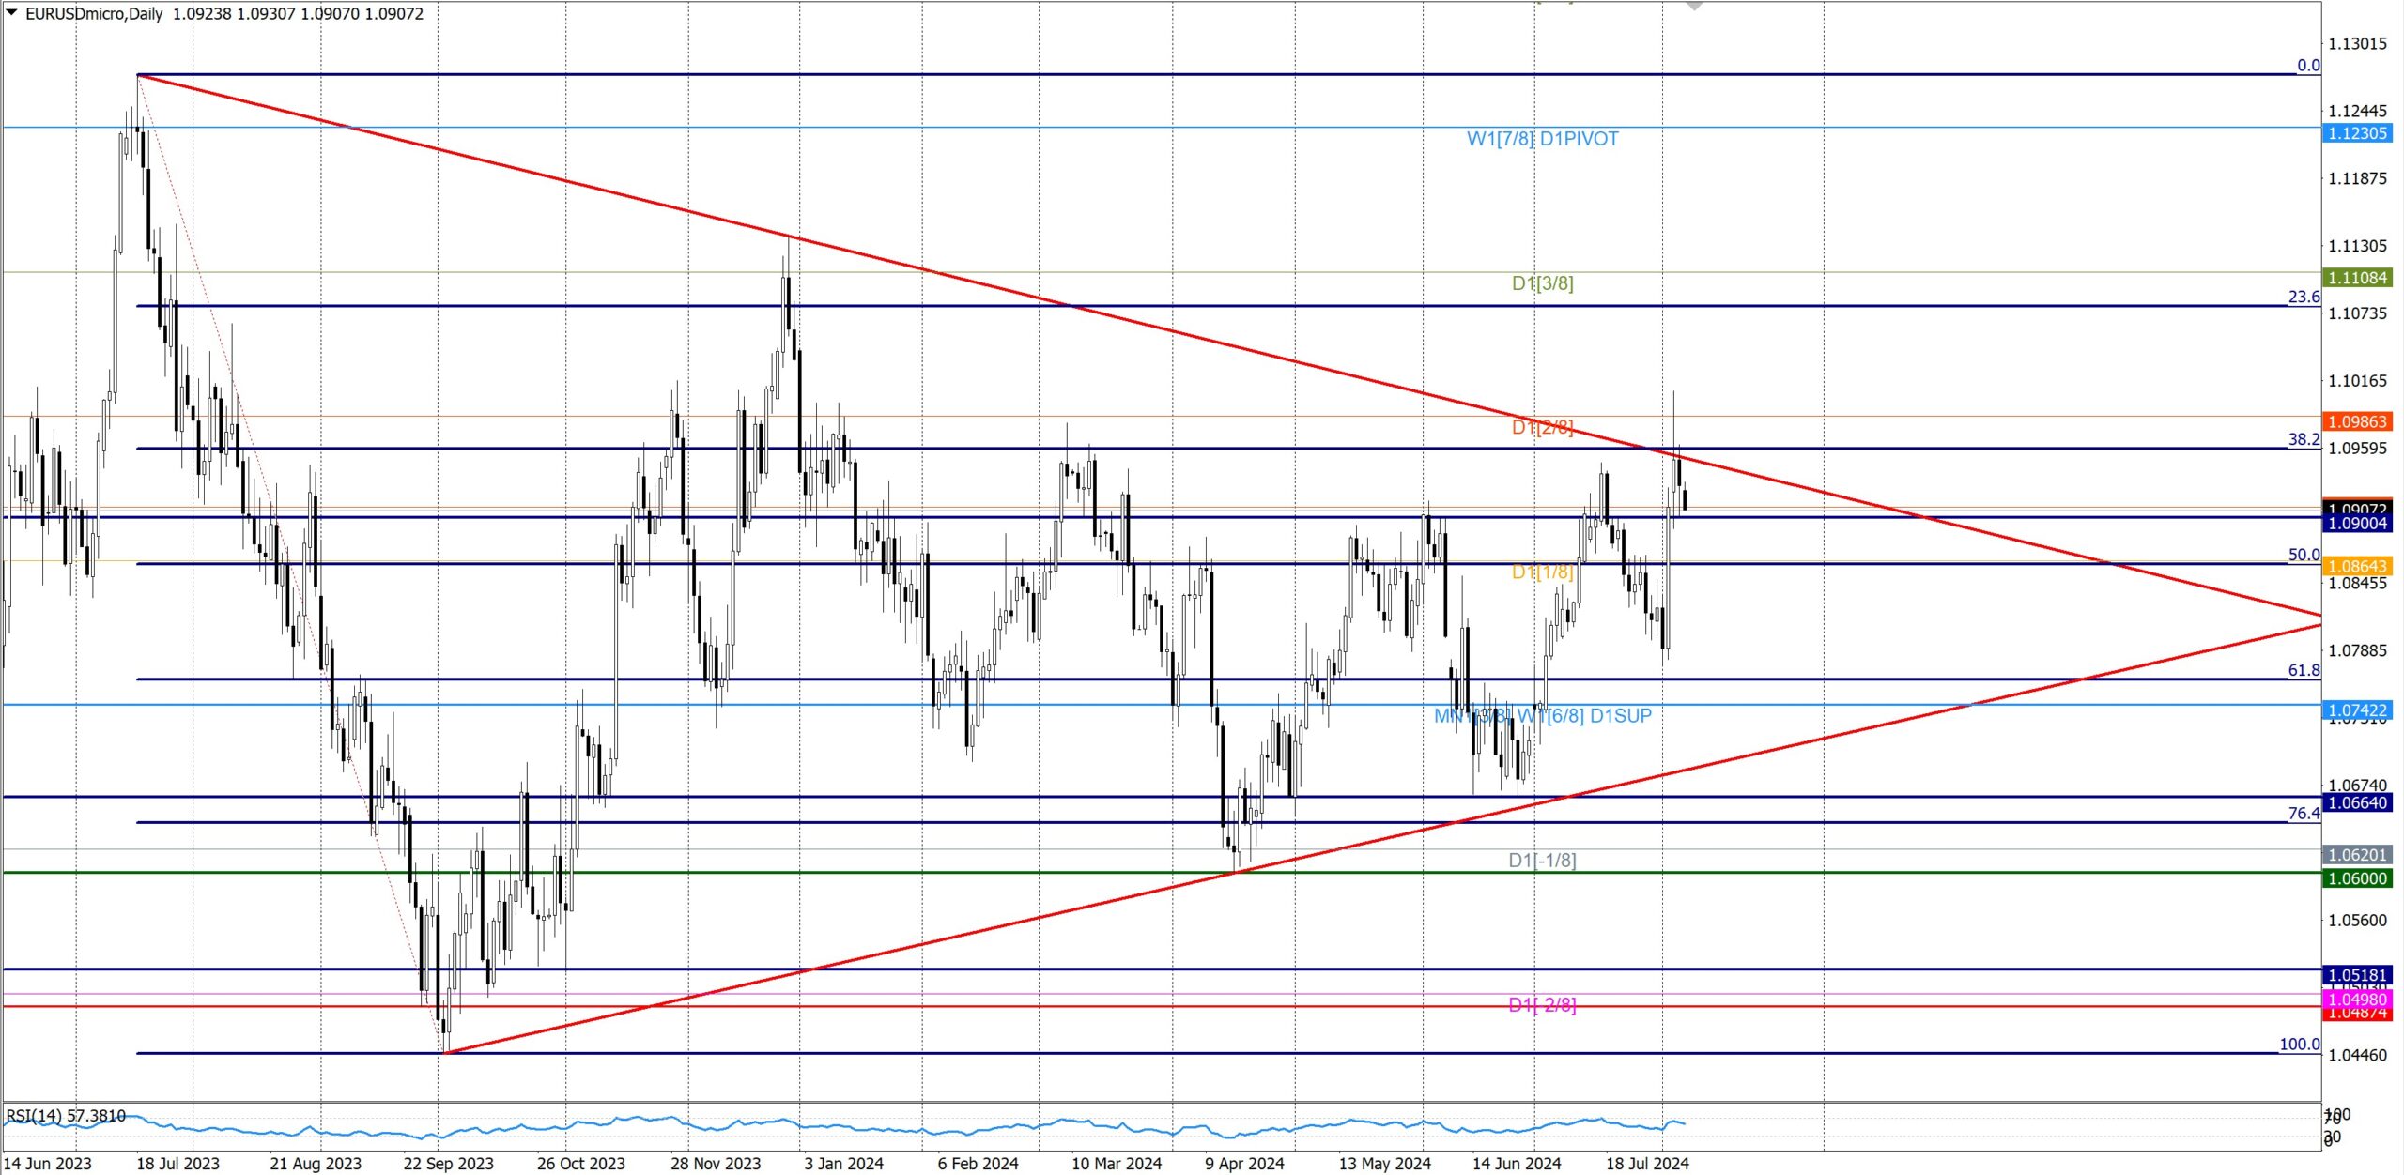Image resolution: width=2404 pixels, height=1175 pixels.
Task: Click the orange 1.09863 price tag
Action: pyautogui.click(x=2357, y=421)
